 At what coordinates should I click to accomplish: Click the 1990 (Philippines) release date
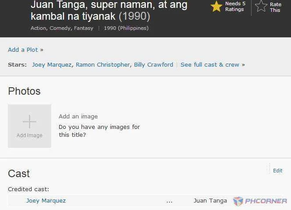pos(126,28)
